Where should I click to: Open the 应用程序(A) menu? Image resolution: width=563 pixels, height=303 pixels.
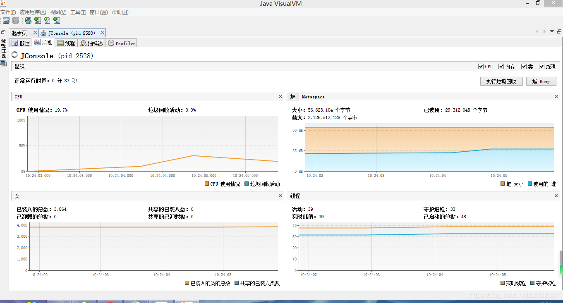click(33, 12)
